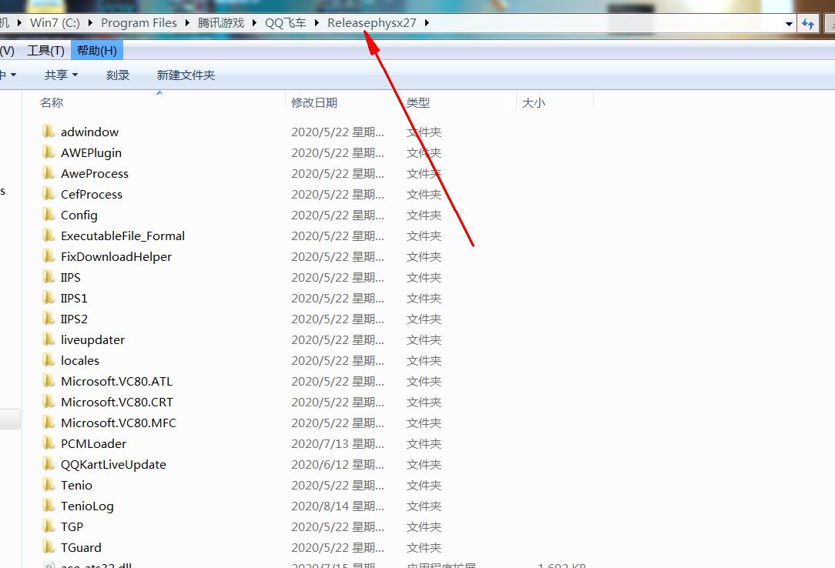Viewport: 835px width, 568px height.
Task: Open the address bar history dropdown
Action: (789, 23)
